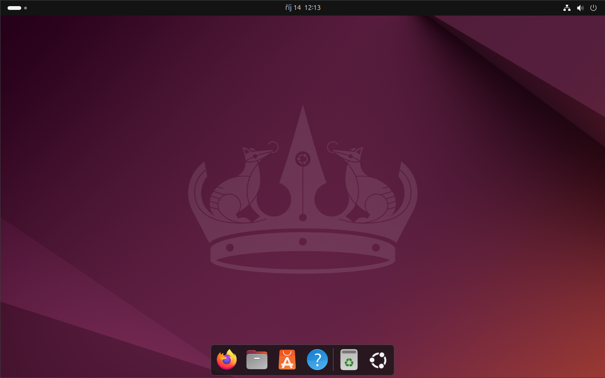Launch Firefox from the dock
The height and width of the screenshot is (378, 605).
pos(226,360)
